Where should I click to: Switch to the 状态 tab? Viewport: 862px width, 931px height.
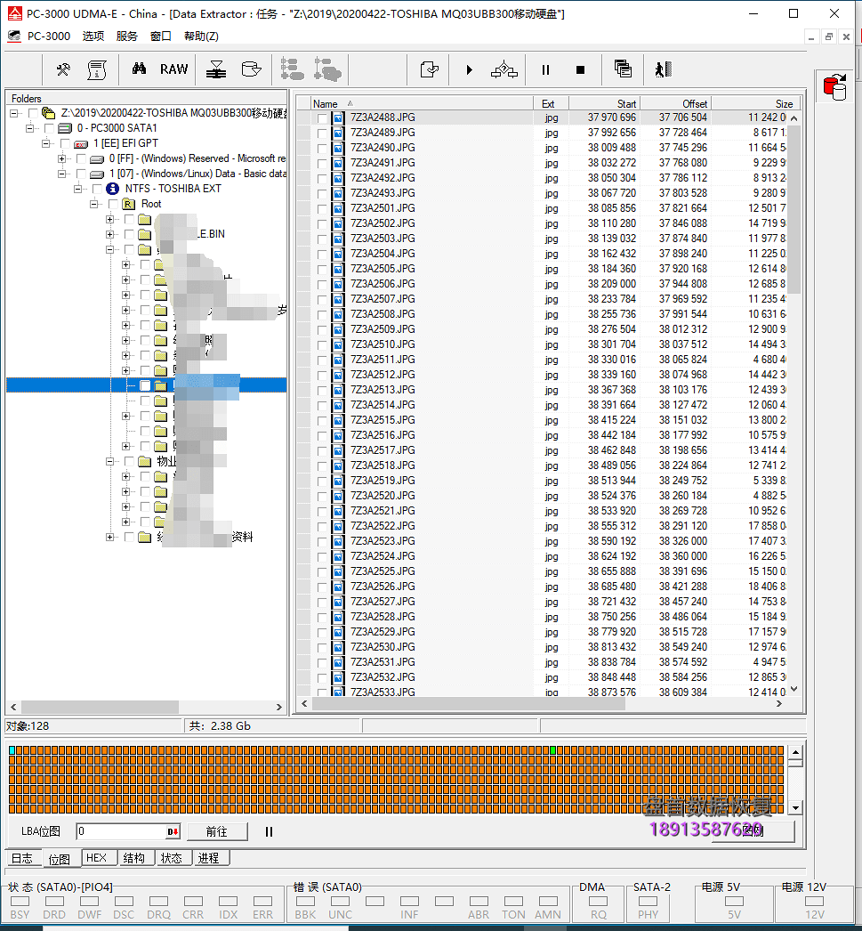(172, 858)
